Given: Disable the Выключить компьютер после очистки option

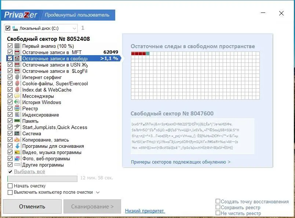Looking at the screenshot, I should pos(10,192).
